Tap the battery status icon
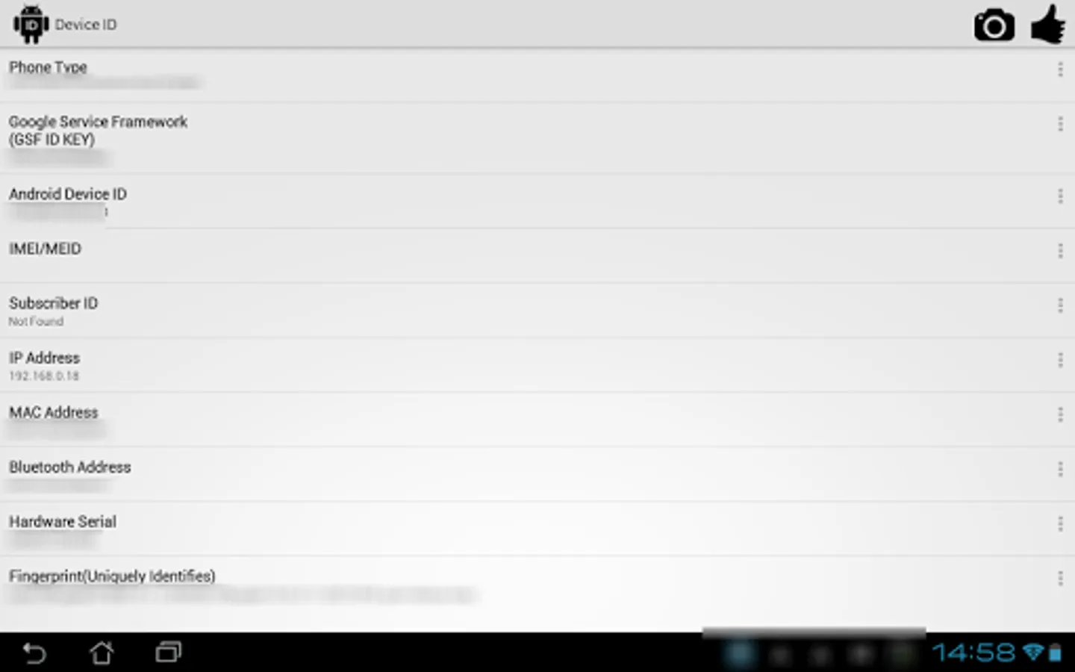 (1055, 653)
